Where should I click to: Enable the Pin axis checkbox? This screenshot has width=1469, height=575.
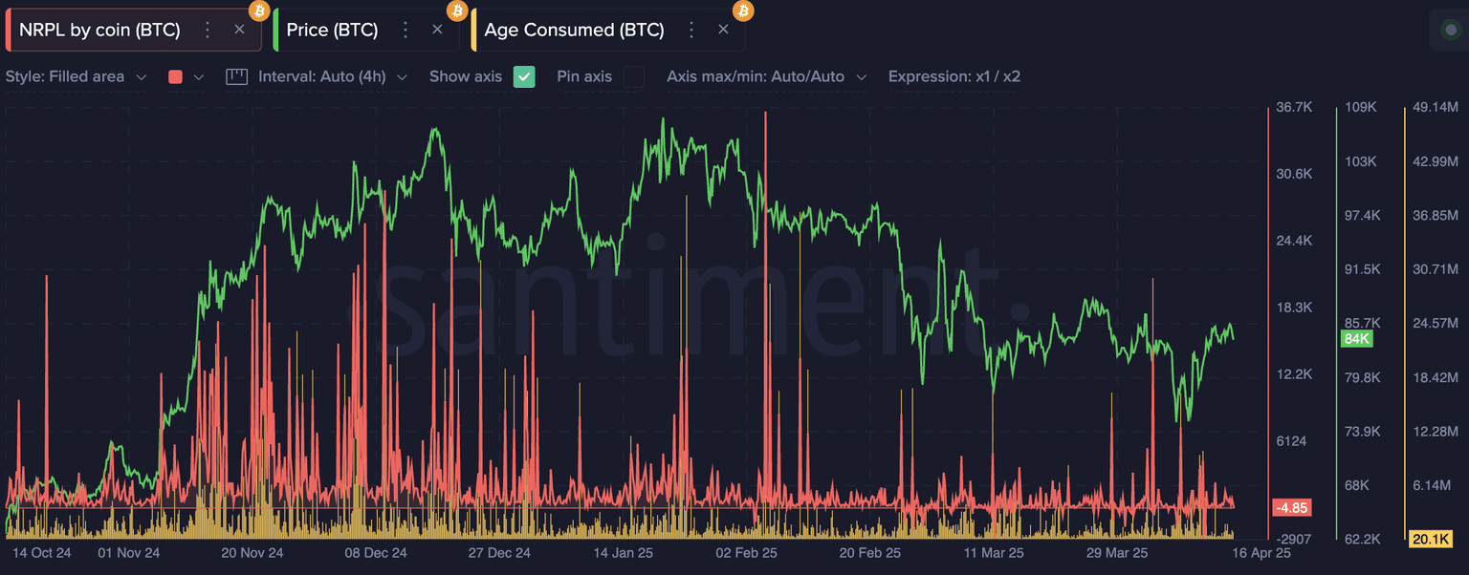(x=633, y=76)
